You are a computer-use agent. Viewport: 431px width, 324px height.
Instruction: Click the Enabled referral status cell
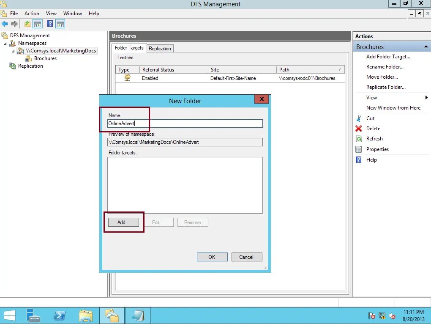(150, 78)
